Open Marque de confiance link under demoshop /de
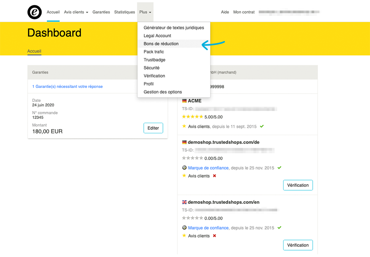 (208, 168)
